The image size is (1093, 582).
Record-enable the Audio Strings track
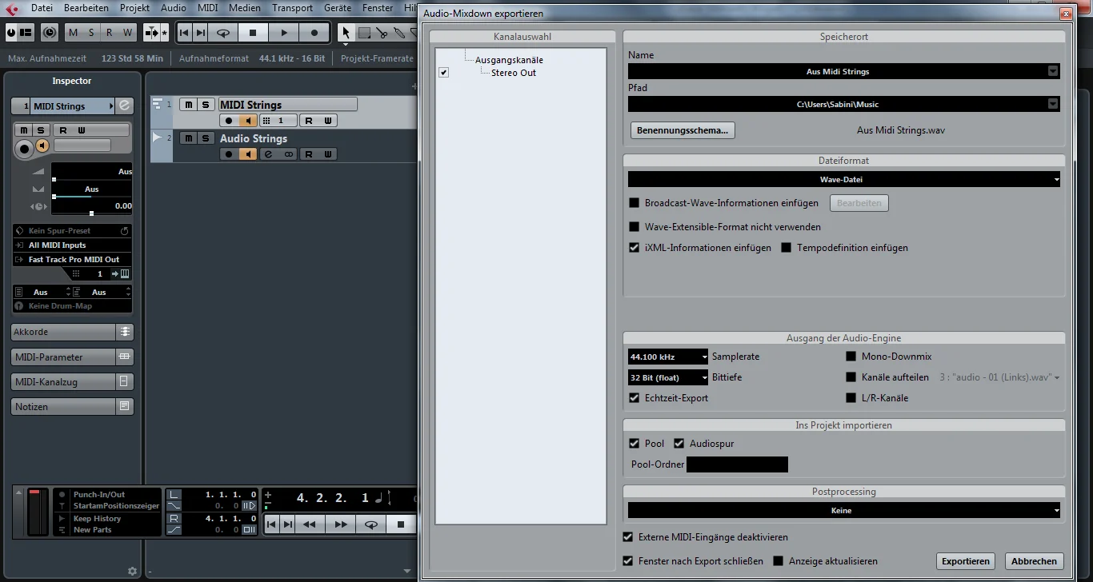(229, 153)
